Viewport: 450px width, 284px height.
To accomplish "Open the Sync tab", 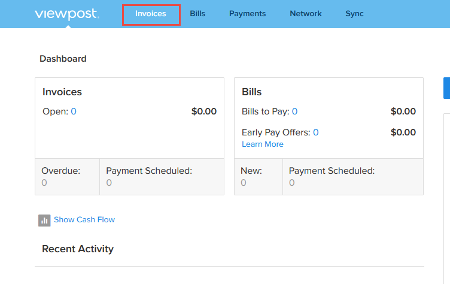I will (354, 14).
